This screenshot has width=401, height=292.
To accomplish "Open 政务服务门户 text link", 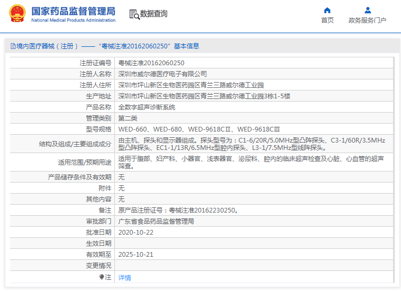I will pos(367,21).
